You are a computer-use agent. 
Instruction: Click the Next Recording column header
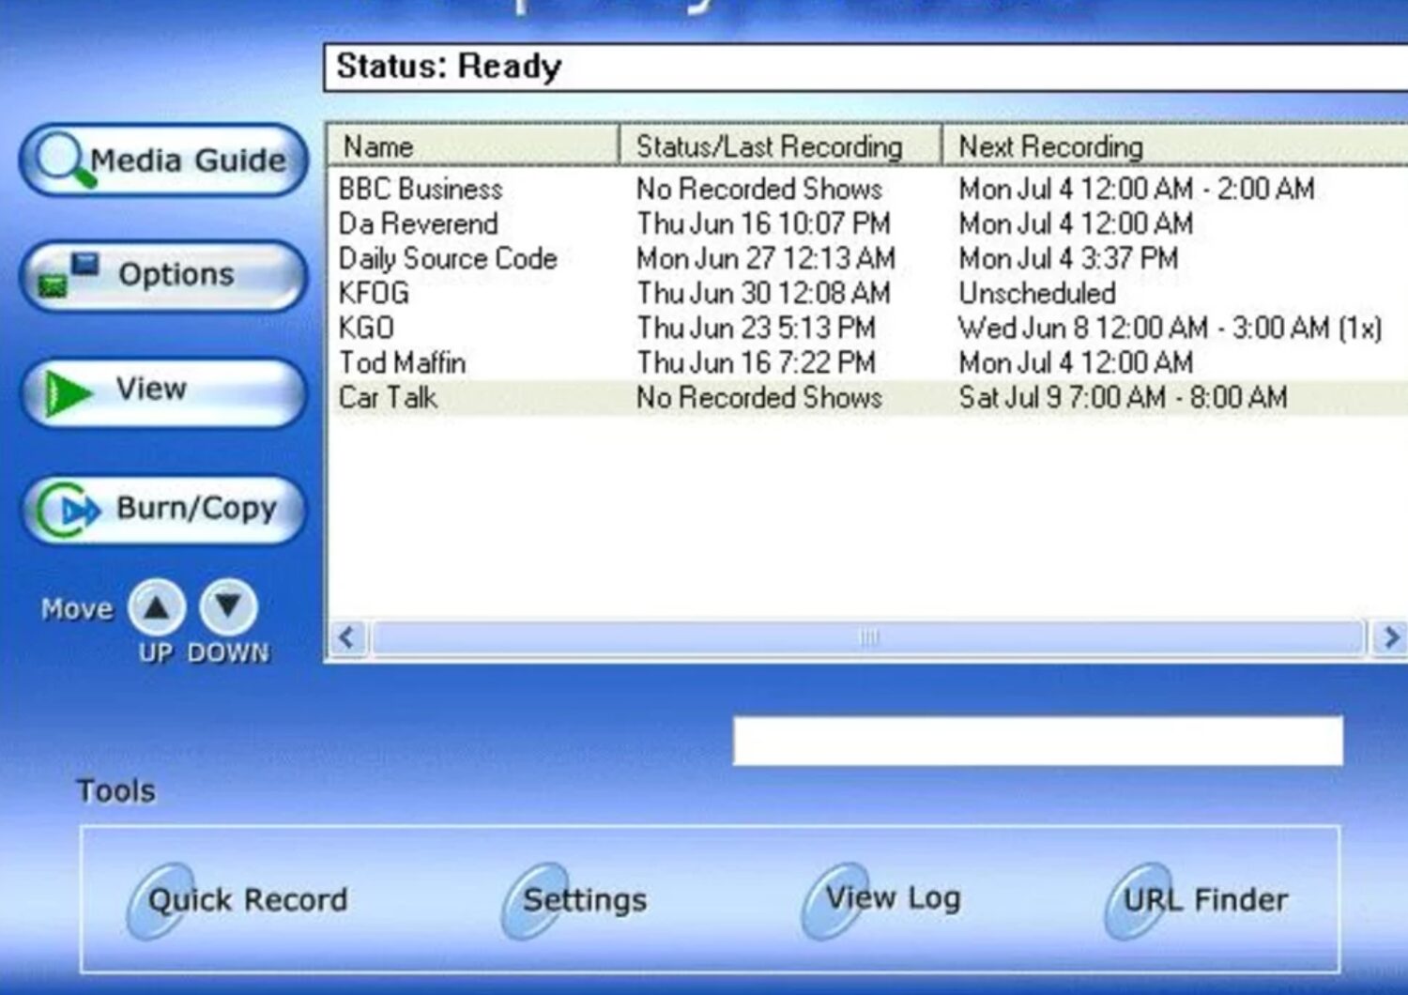click(x=1173, y=146)
